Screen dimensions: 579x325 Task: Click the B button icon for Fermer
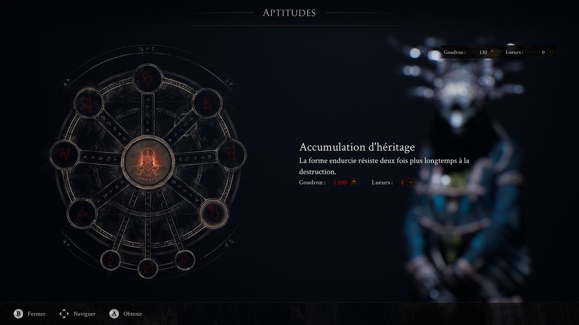[x=18, y=314]
